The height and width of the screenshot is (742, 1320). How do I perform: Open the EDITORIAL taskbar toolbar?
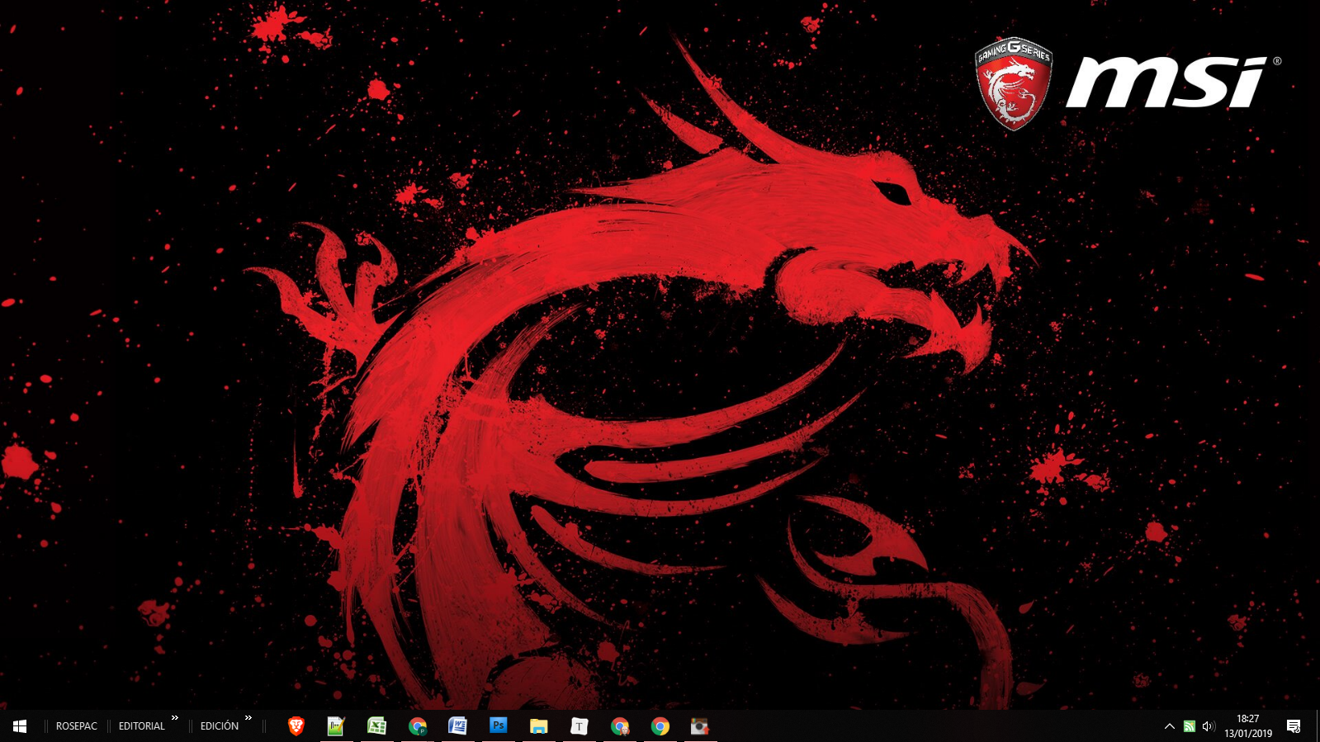pyautogui.click(x=141, y=726)
